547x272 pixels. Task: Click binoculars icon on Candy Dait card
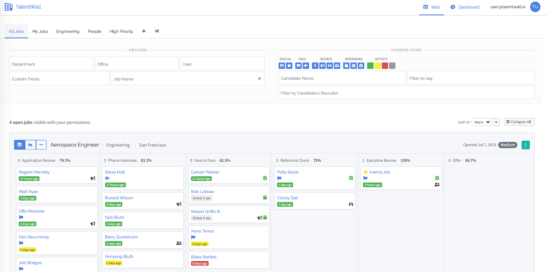coord(351,204)
